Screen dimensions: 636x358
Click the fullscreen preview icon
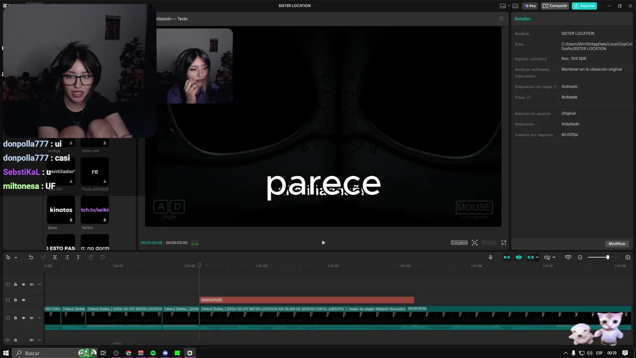(503, 243)
